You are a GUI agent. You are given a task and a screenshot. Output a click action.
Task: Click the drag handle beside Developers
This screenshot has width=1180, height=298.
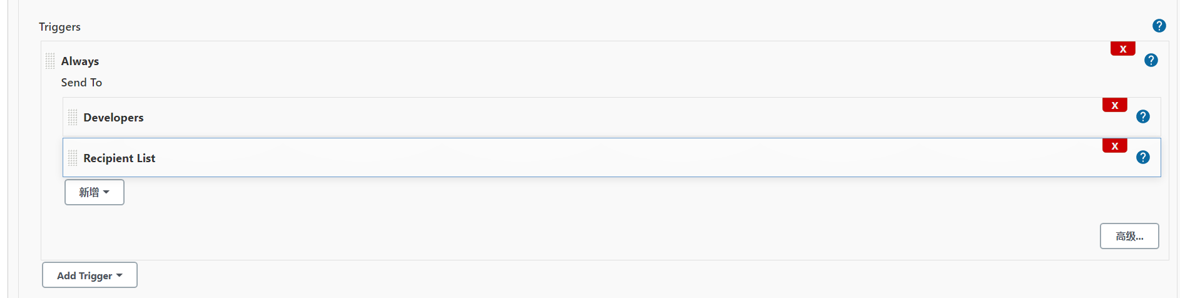point(73,118)
